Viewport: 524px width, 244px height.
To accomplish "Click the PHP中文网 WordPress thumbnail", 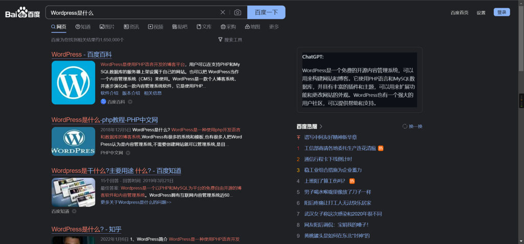I will [x=73, y=141].
